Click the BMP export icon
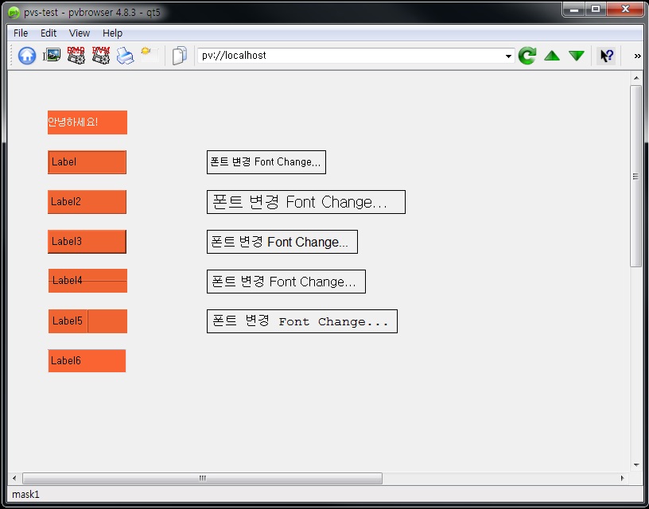Image resolution: width=649 pixels, height=509 pixels. pos(76,56)
